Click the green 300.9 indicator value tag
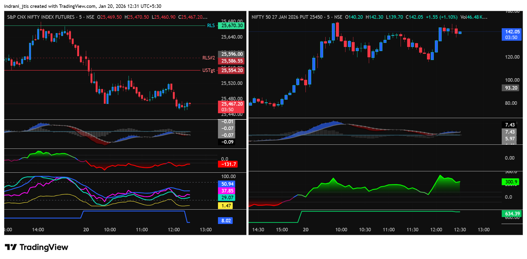Viewport: 527px width, 259px height. coord(511,182)
